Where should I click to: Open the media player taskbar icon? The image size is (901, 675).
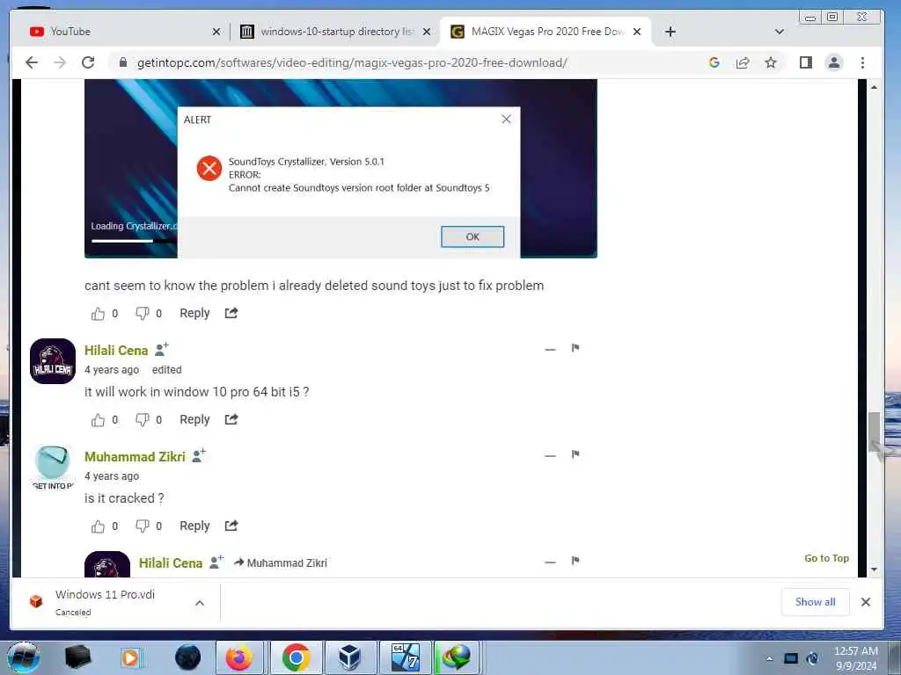tap(131, 657)
